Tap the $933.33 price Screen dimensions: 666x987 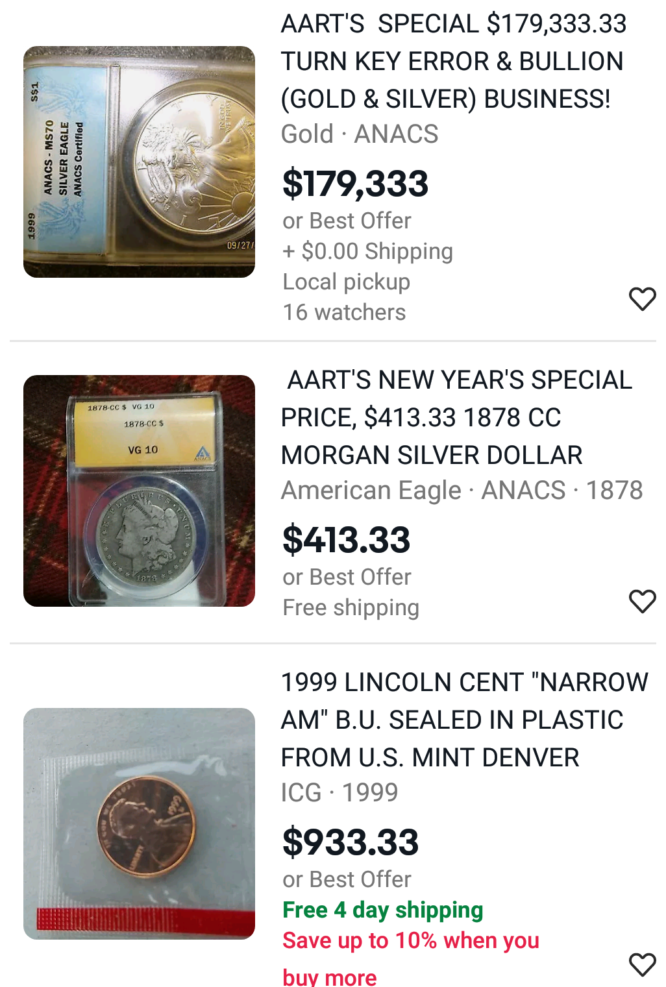click(x=351, y=842)
